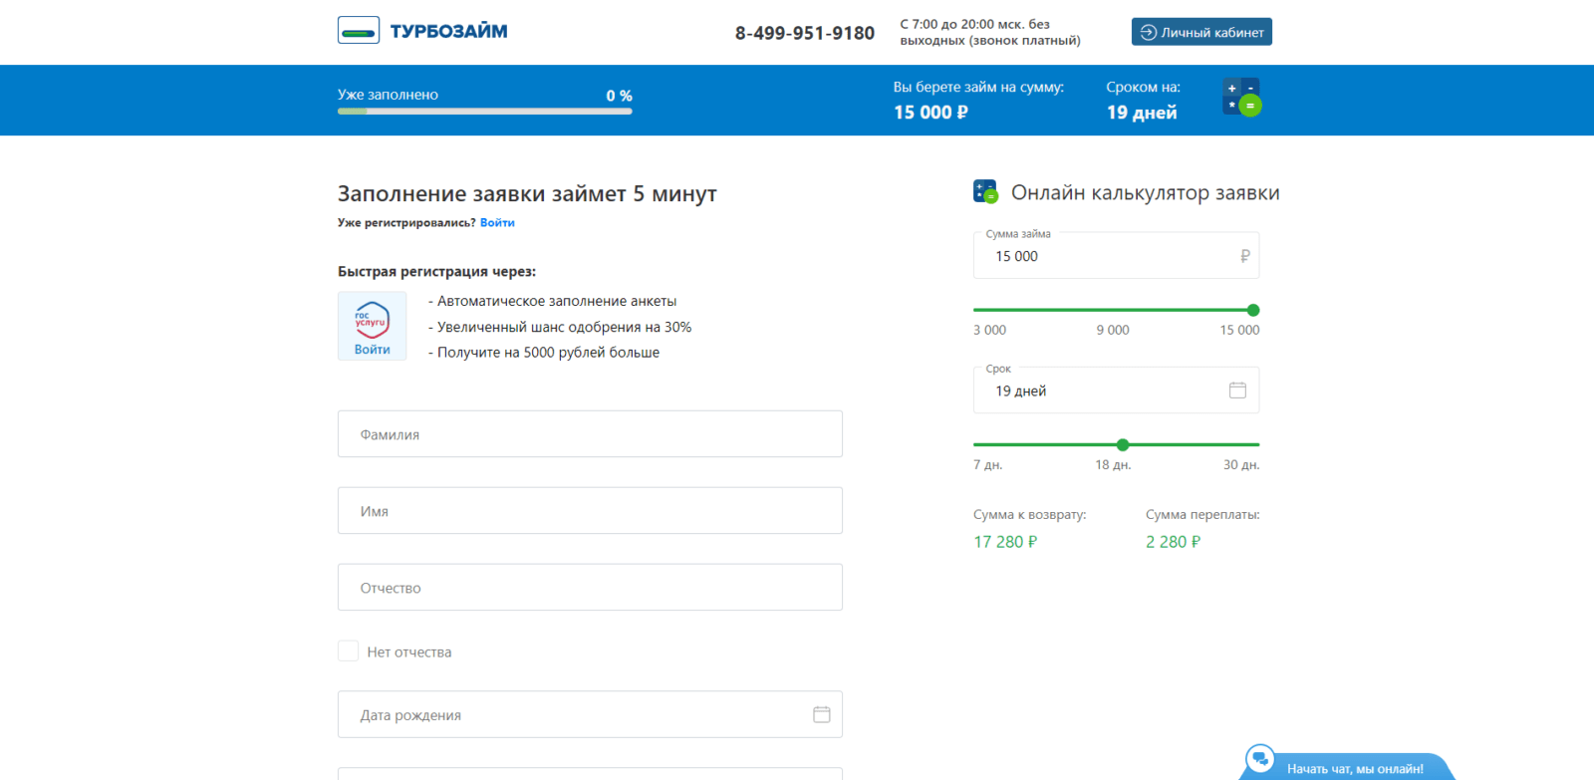Click the loan term slider handle

tap(1123, 444)
